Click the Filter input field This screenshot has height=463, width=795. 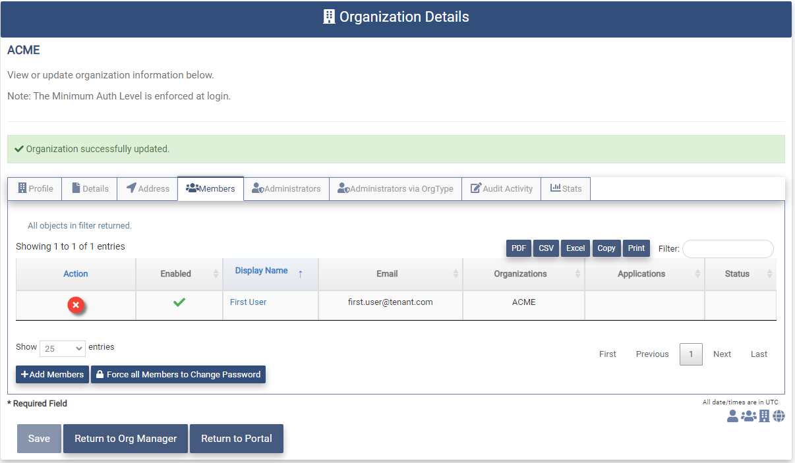728,249
